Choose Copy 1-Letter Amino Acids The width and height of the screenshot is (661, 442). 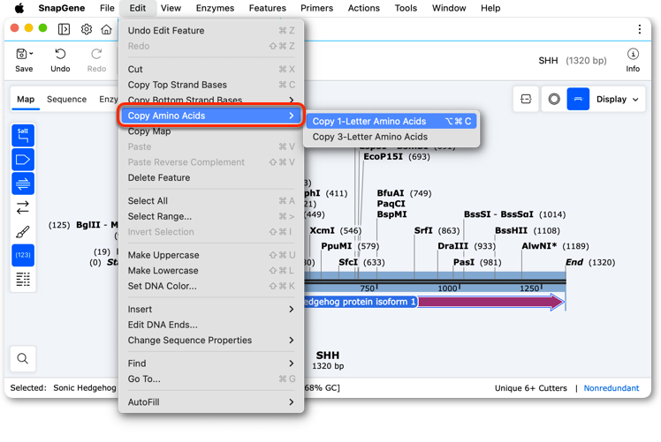point(391,121)
